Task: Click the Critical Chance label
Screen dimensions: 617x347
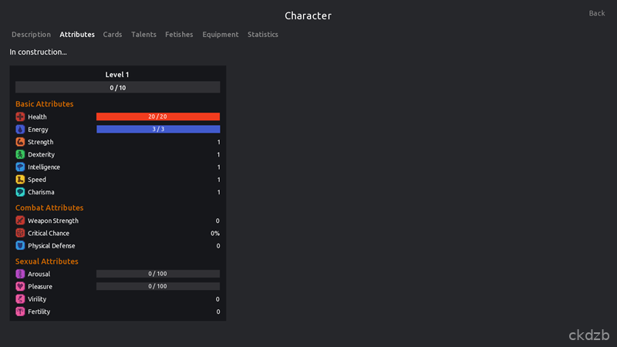Action: 49,234
